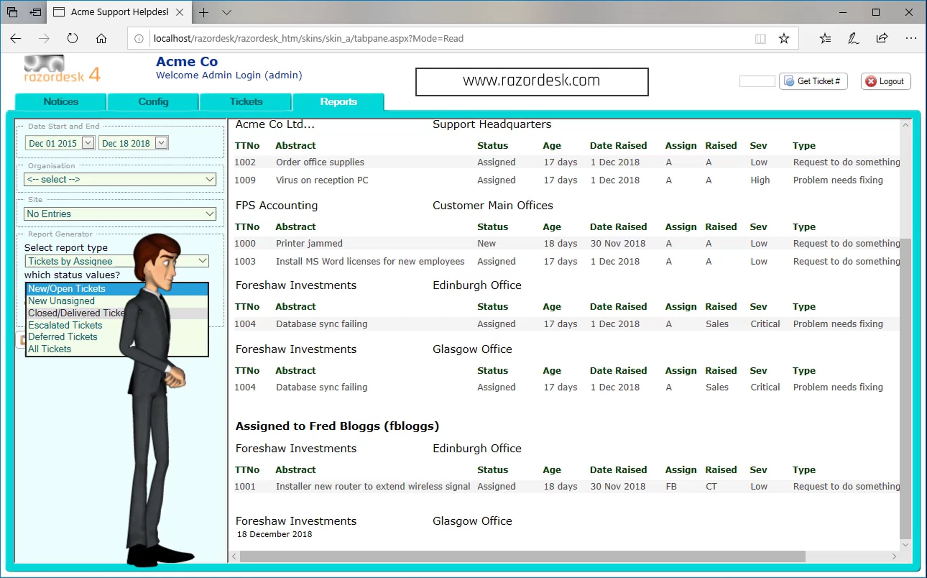Open the browser settings ellipsis menu
The image size is (927, 578).
pos(911,38)
